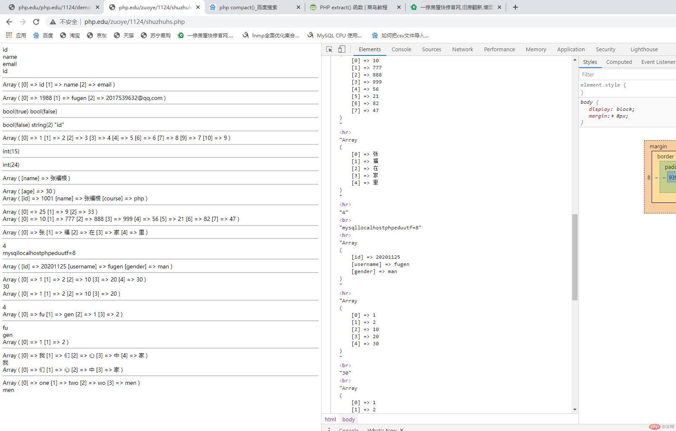Open the Baidu bookmark

43,35
